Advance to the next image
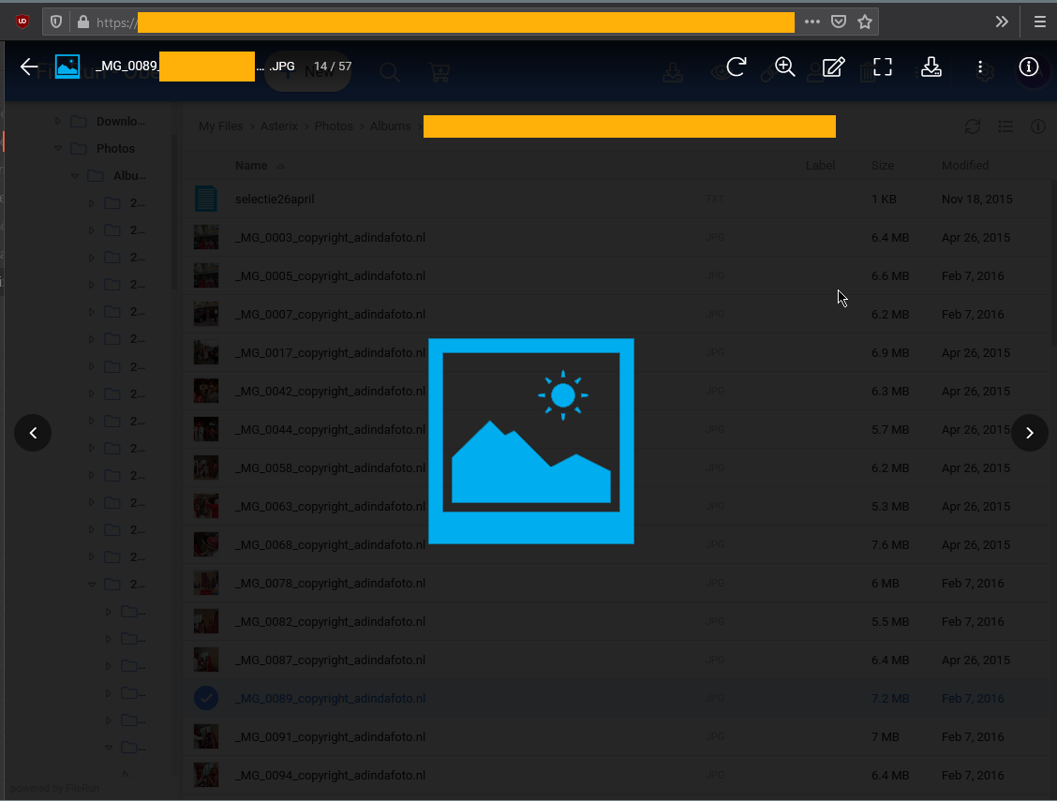 click(x=1030, y=433)
